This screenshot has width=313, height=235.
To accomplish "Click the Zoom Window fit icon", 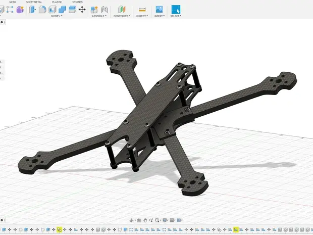I will click(157, 220).
